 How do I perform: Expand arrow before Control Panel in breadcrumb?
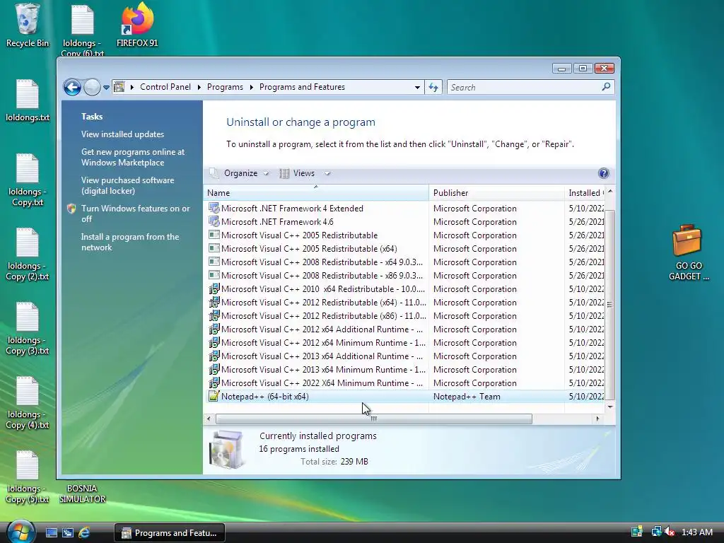click(132, 87)
